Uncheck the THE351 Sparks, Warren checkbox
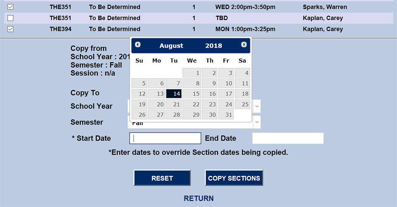Image resolution: width=397 pixels, height=207 pixels. tap(11, 7)
